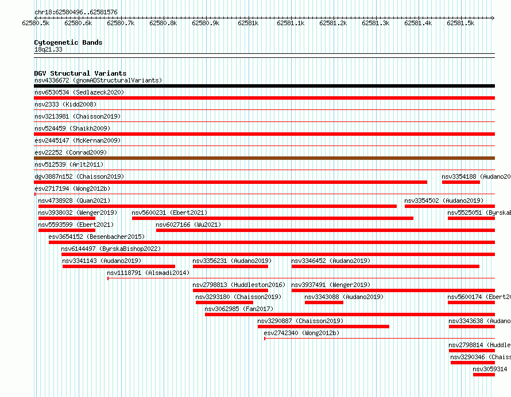The width and height of the screenshot is (511, 397).
Task: Click nsv2798814 Huddleston variant label
Action: point(480,345)
